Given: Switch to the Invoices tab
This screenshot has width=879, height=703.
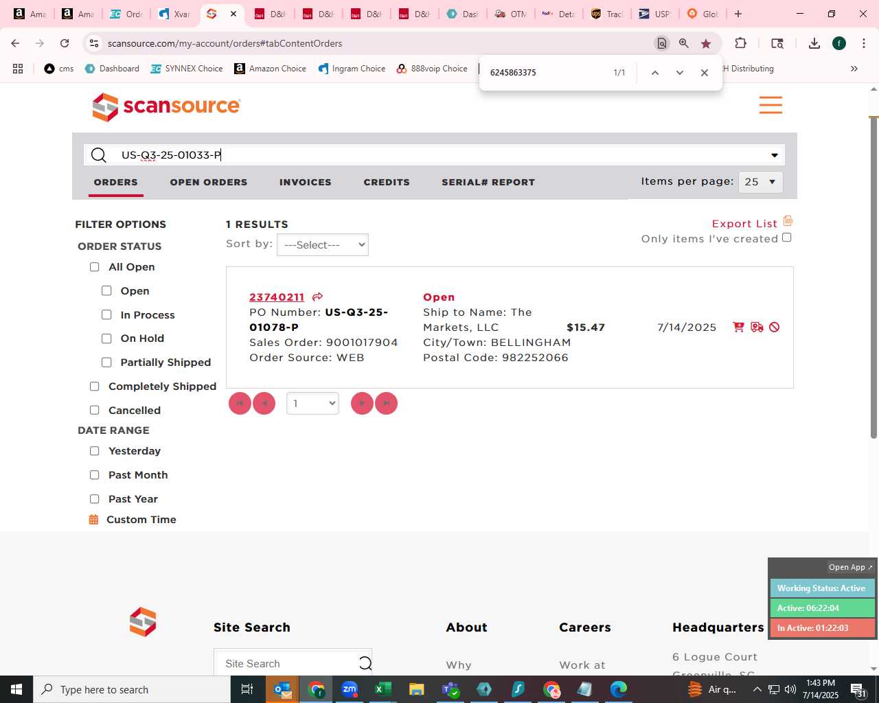Looking at the screenshot, I should point(306,182).
